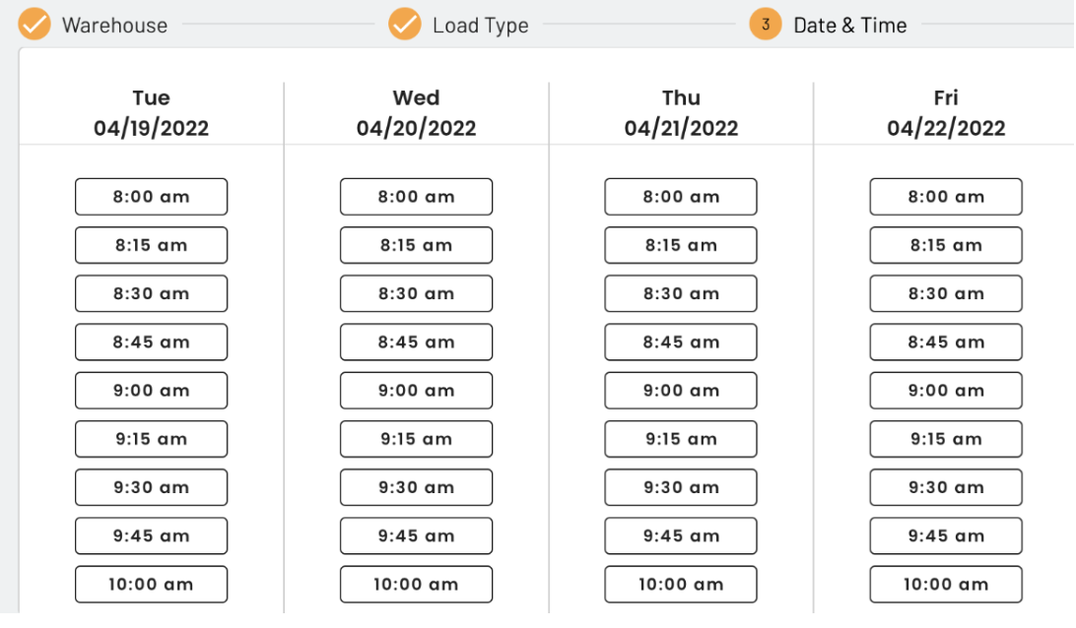Pick Friday 8:45 am slot
Screen dimensions: 1076x628
(x=946, y=343)
